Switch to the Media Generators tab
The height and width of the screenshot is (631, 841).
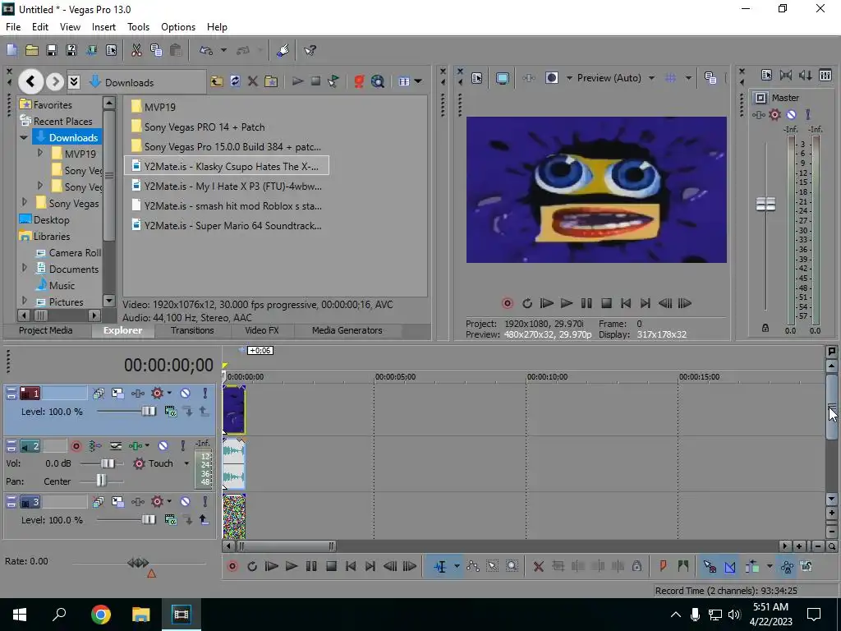coord(347,330)
